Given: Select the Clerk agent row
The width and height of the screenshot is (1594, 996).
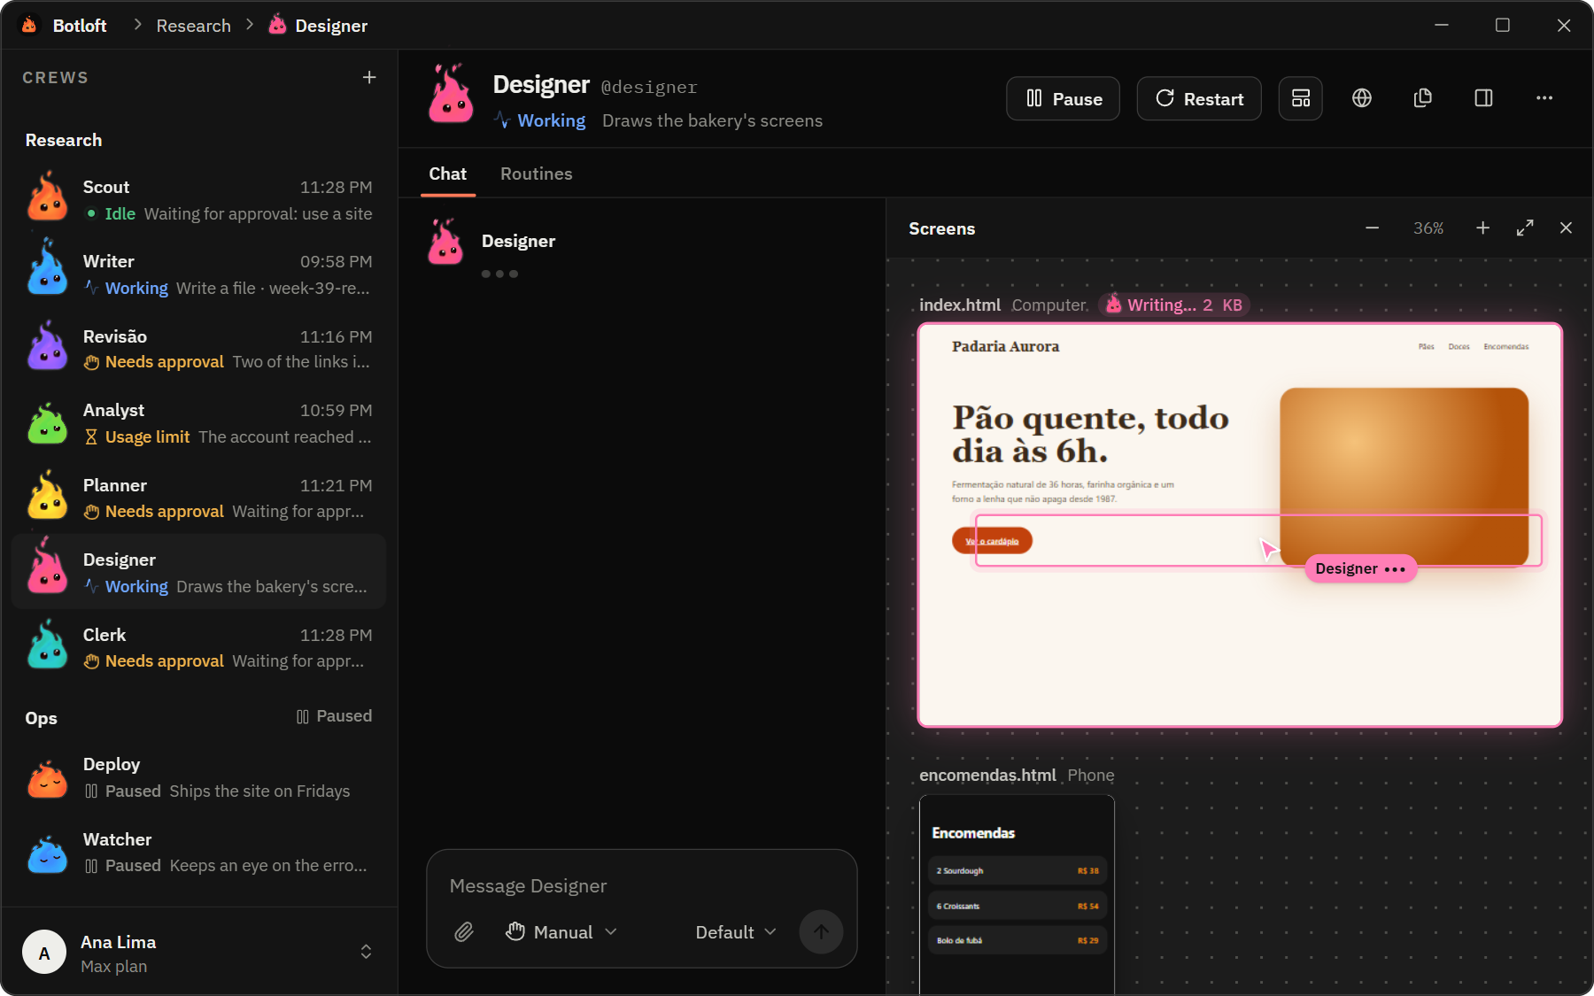Looking at the screenshot, I should pyautogui.click(x=199, y=647).
